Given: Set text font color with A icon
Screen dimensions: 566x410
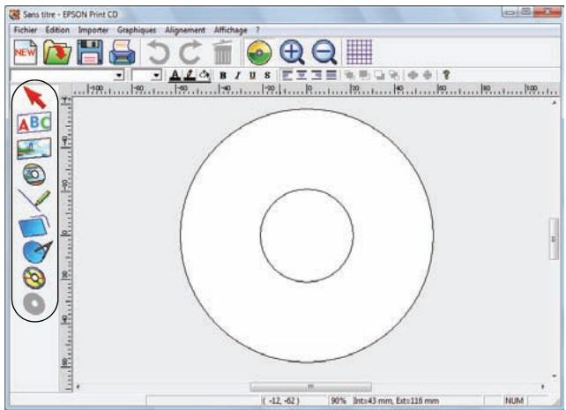Looking at the screenshot, I should coord(175,76).
